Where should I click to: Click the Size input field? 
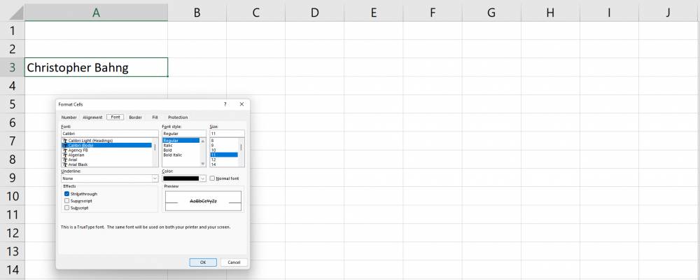click(x=227, y=134)
